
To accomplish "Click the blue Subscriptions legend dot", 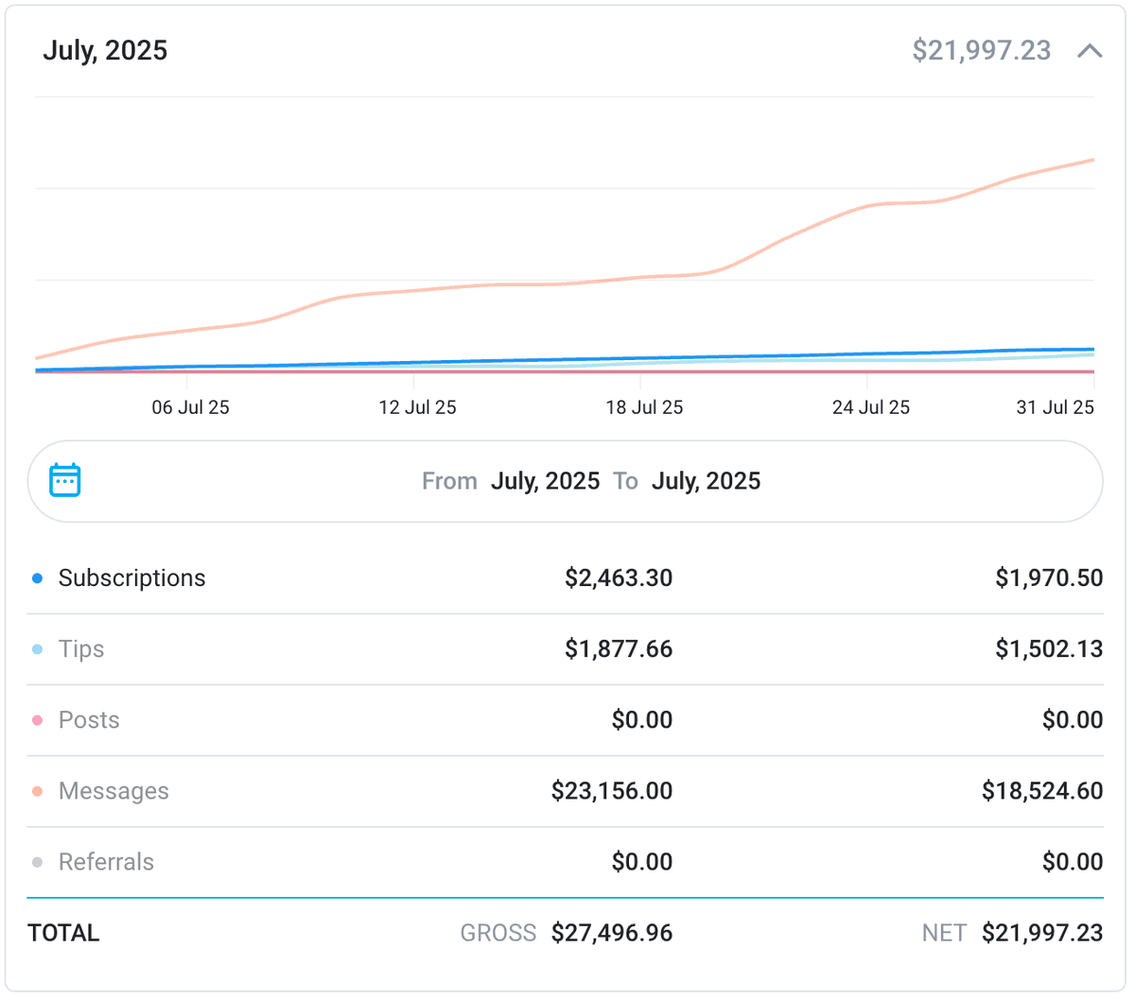I will pyautogui.click(x=36, y=577).
